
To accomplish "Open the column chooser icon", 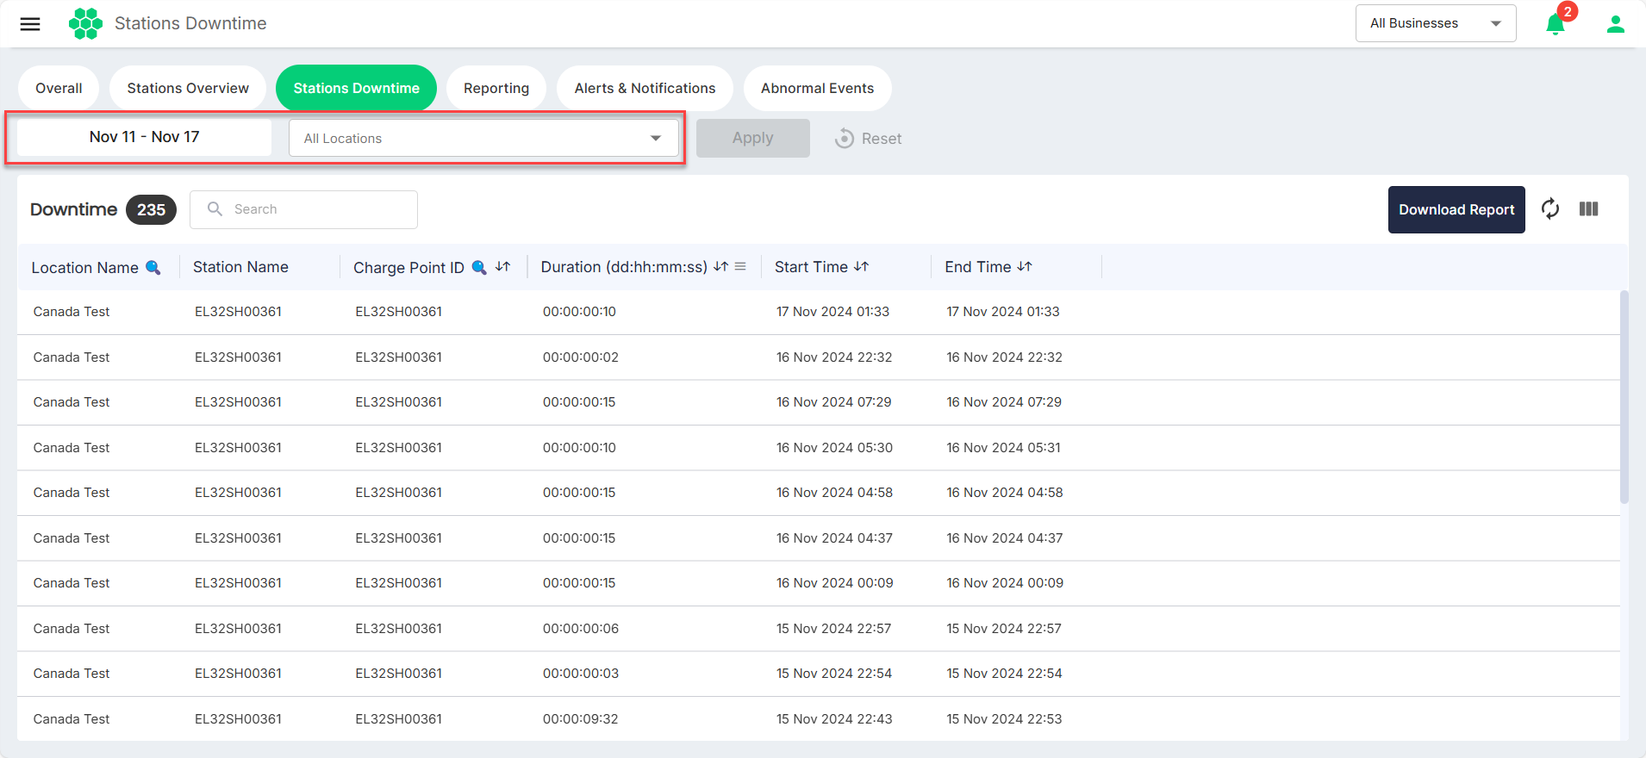I will [1589, 208].
